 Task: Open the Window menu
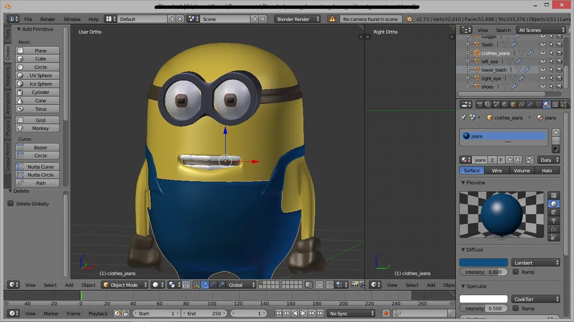[72, 19]
